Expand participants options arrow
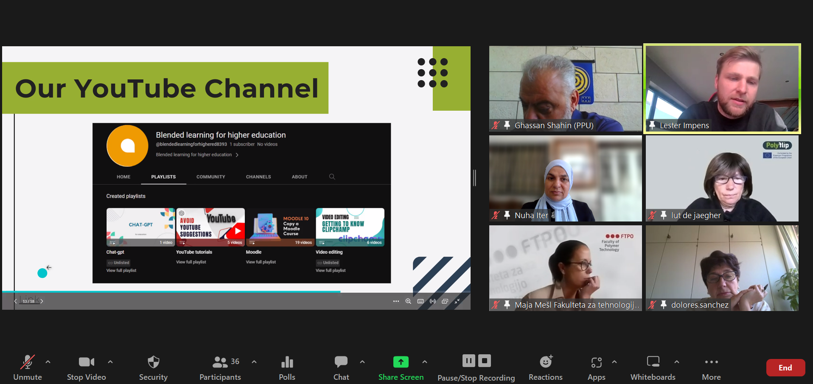Image resolution: width=813 pixels, height=384 pixels. click(254, 362)
